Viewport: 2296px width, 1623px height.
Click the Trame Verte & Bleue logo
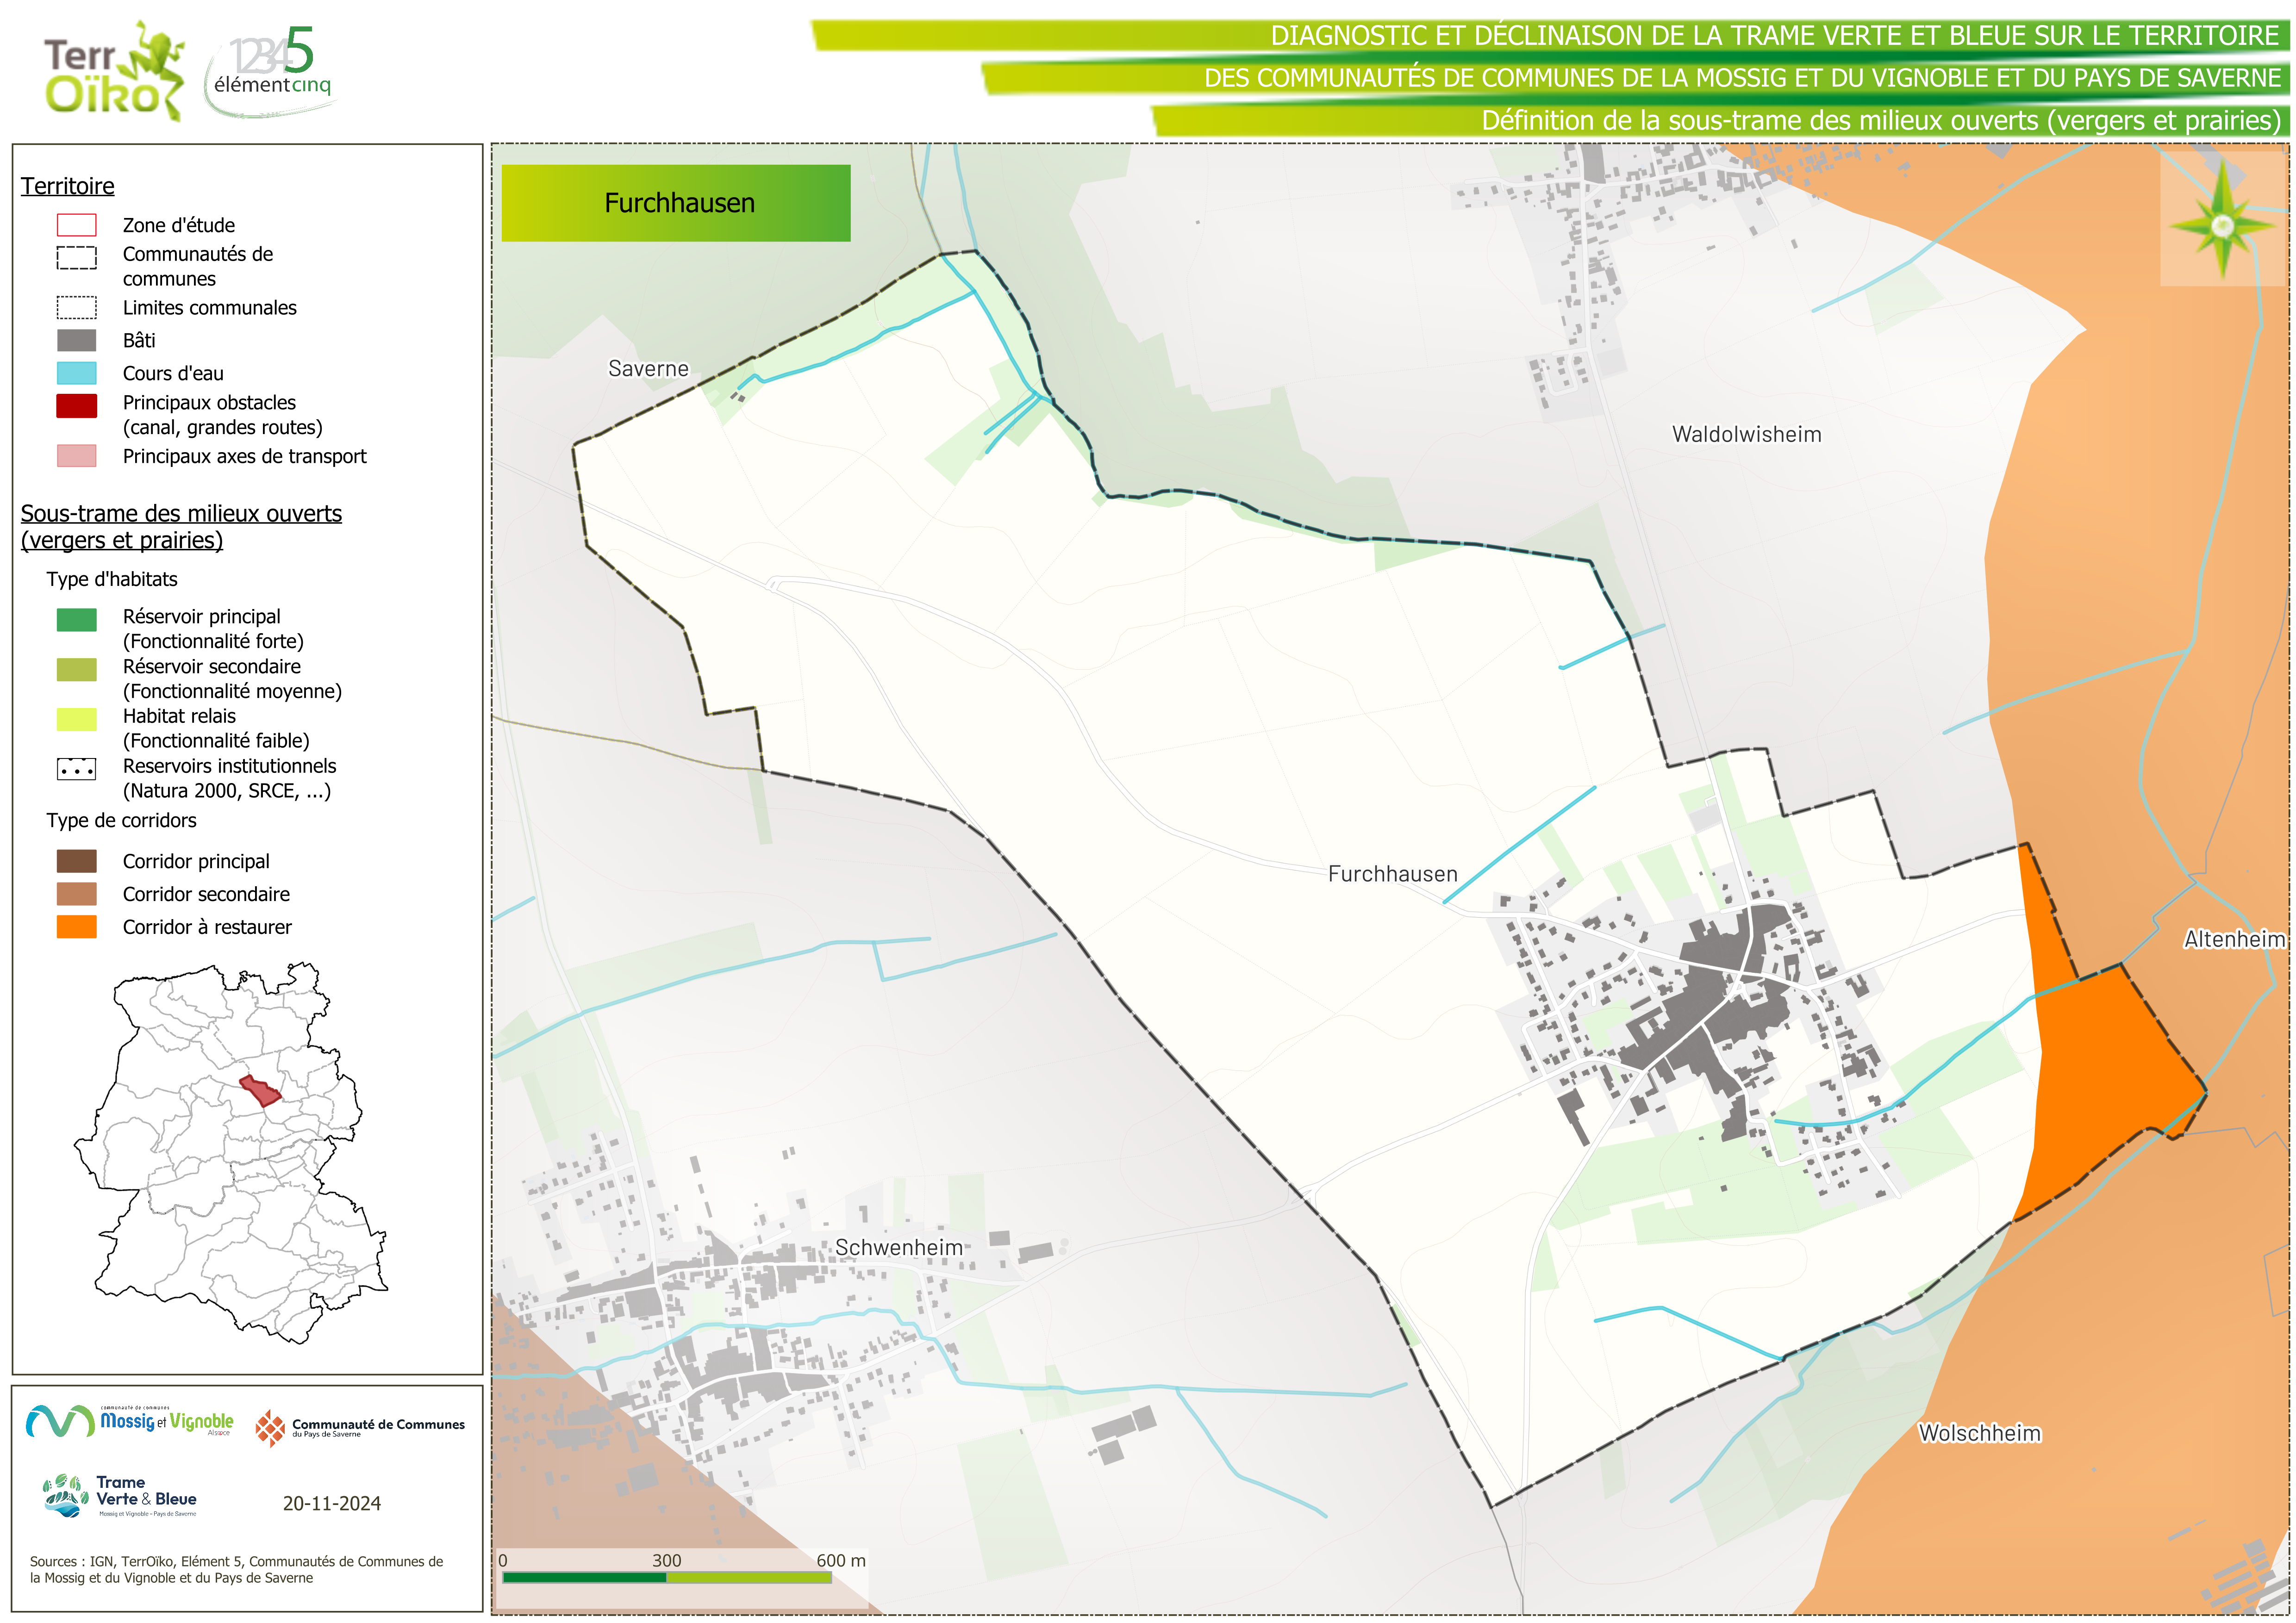pos(120,1496)
